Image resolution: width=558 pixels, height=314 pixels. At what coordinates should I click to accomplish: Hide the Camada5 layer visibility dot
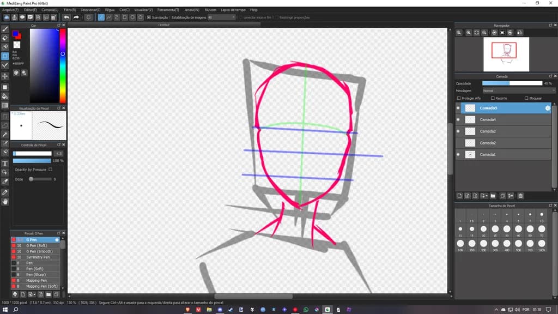tap(458, 108)
